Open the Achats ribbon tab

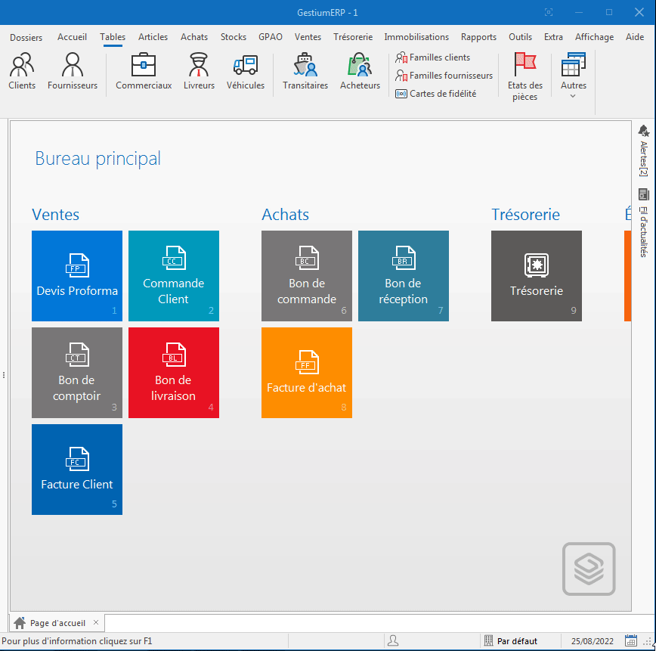click(194, 37)
